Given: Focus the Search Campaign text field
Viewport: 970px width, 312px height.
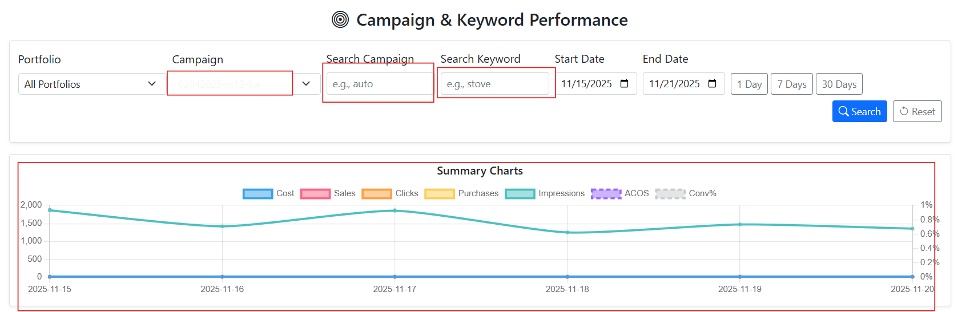Looking at the screenshot, I should coord(379,84).
